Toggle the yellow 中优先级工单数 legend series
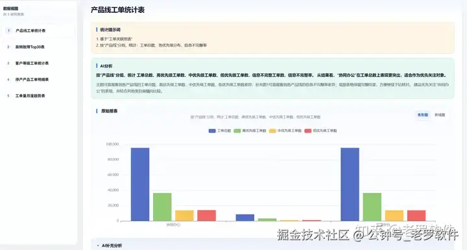467x250 pixels. [x=285, y=131]
